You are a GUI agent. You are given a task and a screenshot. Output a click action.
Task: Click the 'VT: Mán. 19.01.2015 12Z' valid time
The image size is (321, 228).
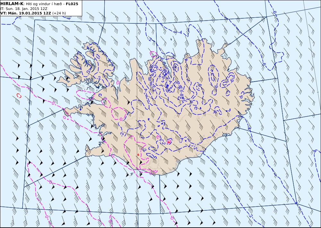point(26,13)
